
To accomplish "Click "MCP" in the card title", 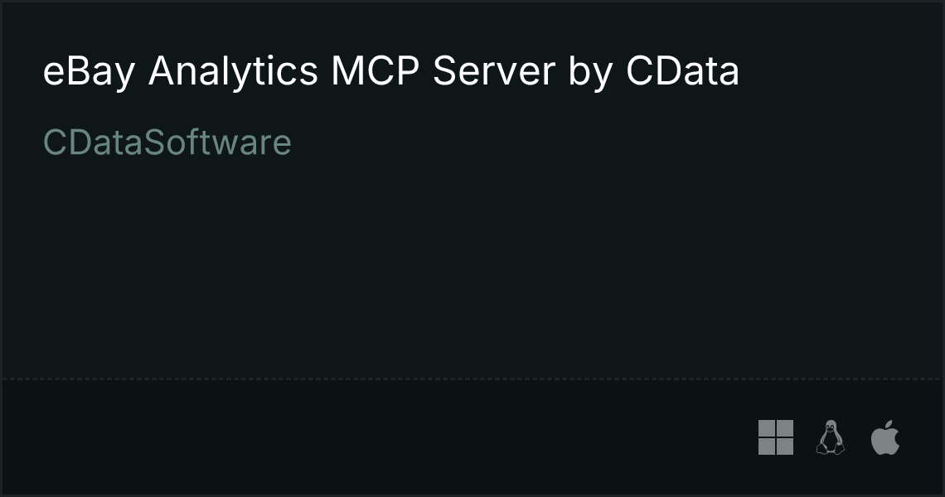I will pos(375,70).
